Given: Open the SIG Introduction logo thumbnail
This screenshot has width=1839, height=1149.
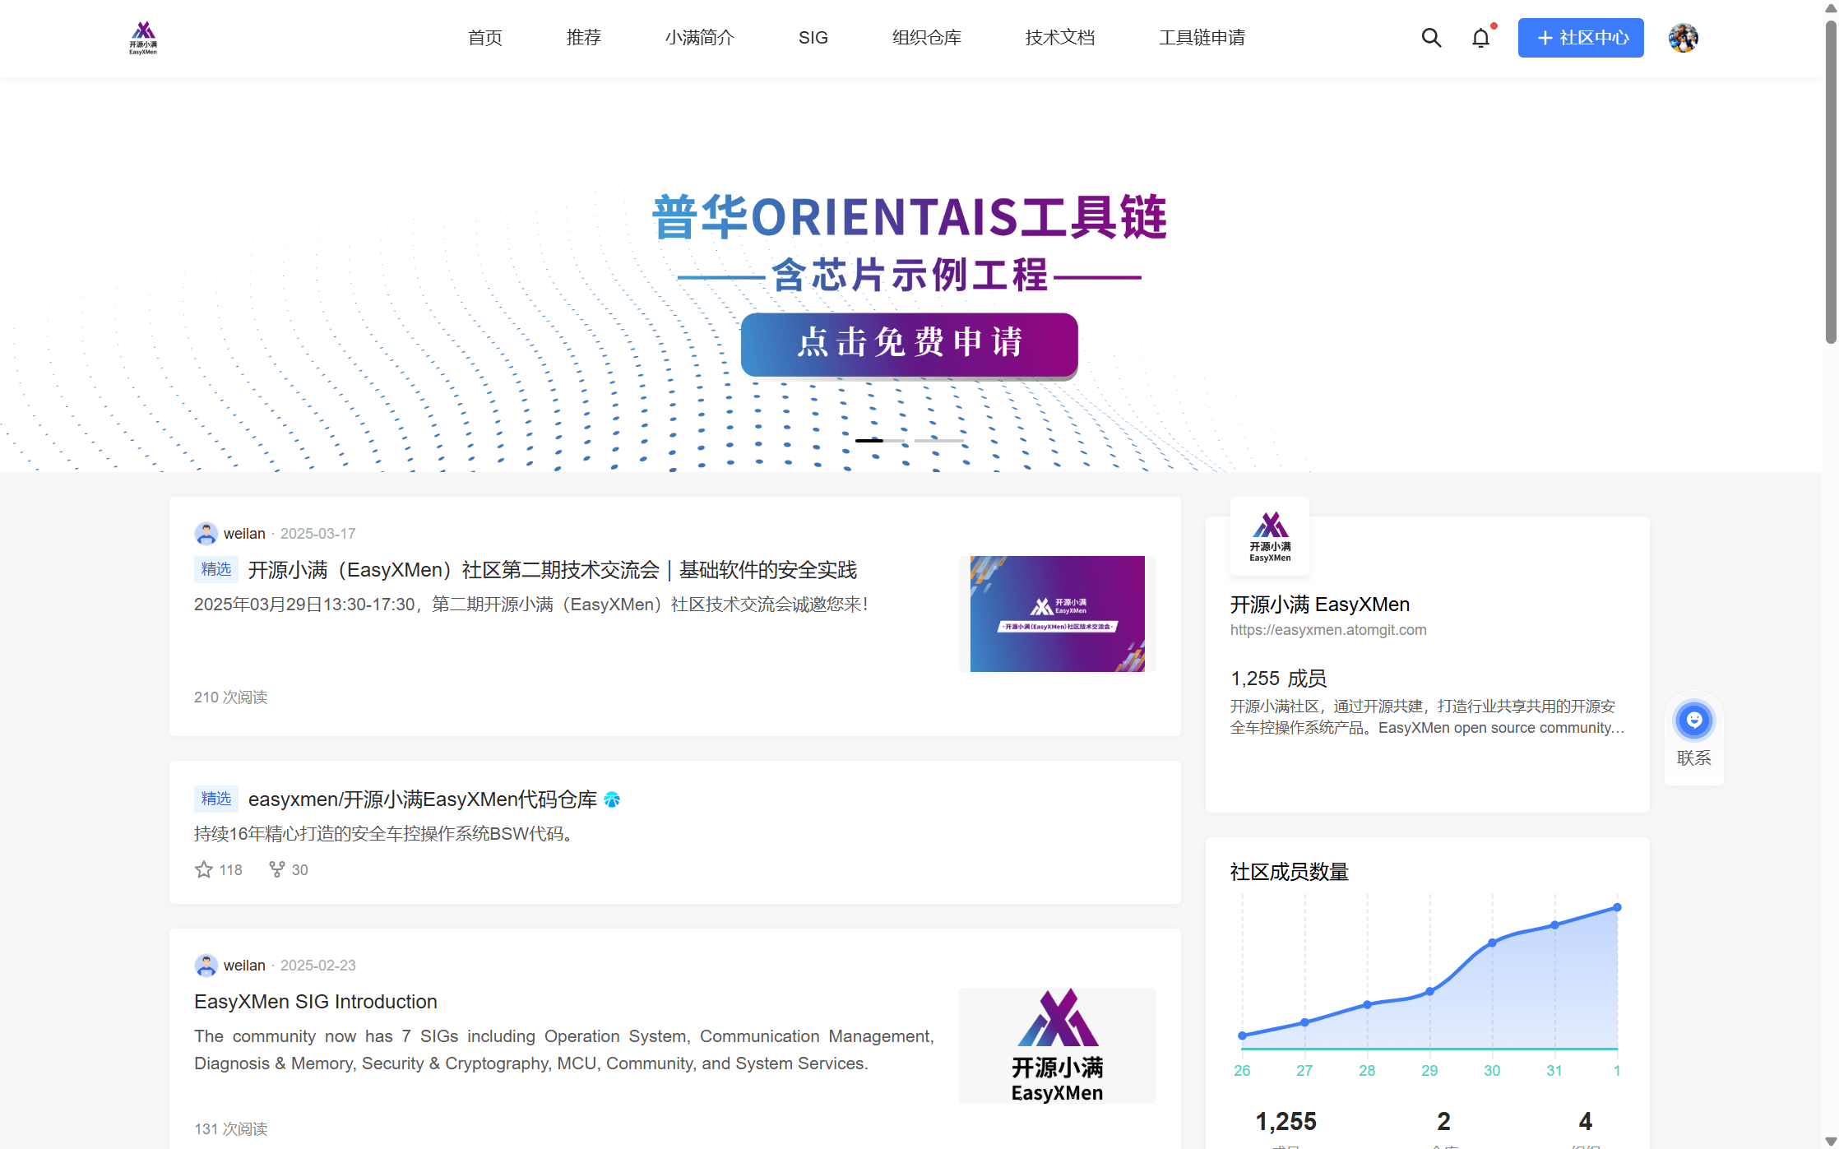Looking at the screenshot, I should tap(1058, 1045).
